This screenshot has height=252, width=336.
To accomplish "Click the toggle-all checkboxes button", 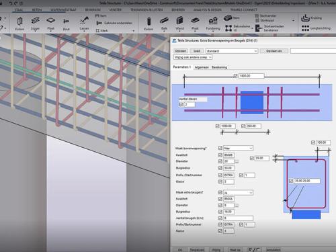I will (254, 249).
